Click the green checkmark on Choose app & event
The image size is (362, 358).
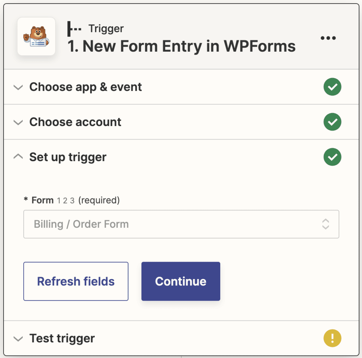pos(332,87)
